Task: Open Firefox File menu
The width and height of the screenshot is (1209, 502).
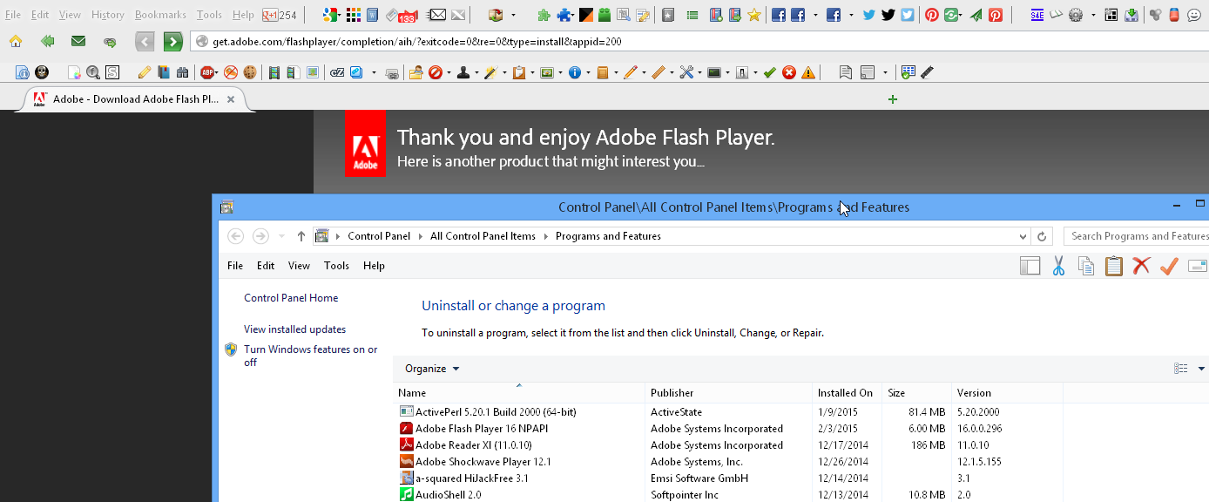Action: tap(13, 15)
